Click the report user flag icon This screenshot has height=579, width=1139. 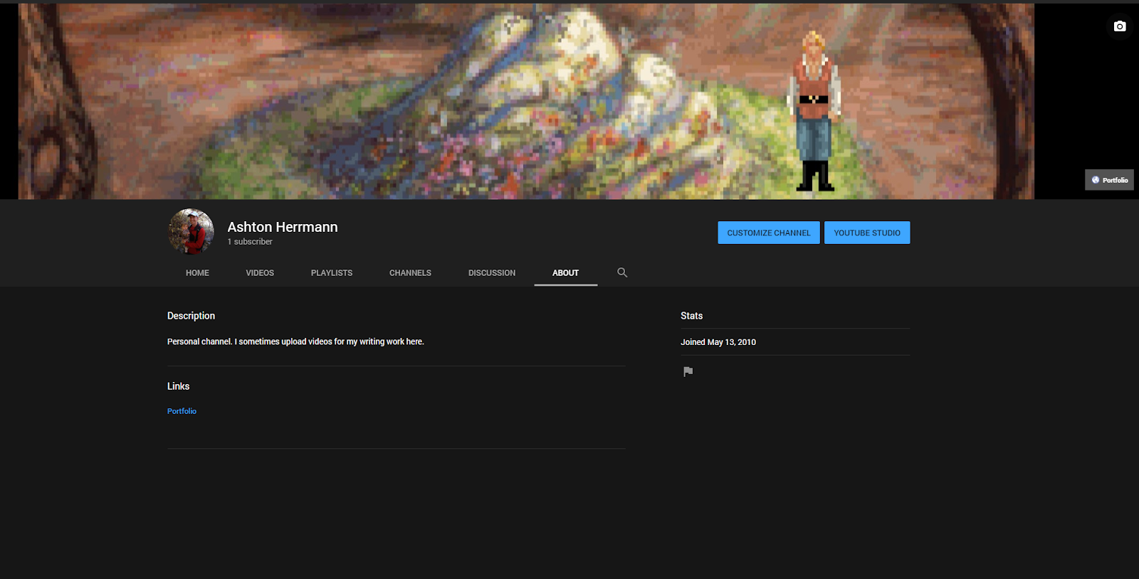click(x=688, y=371)
